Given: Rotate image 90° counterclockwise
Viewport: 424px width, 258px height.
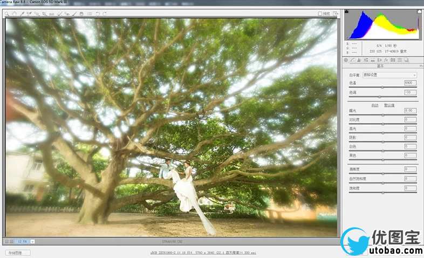Looking at the screenshot, I should [x=97, y=13].
